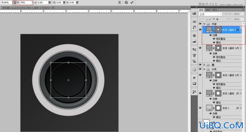The width and height of the screenshot is (246, 132).
Task: Click the horizontal skew H: 0.00 field
Action: click(x=59, y=2)
